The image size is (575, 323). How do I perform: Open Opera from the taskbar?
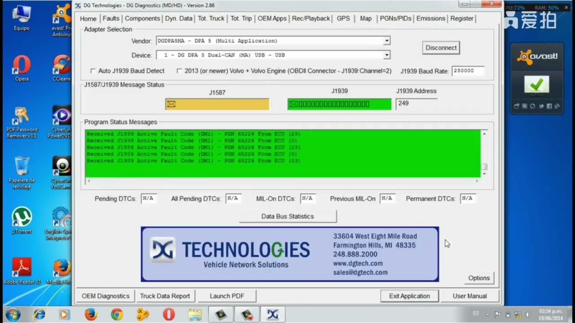[169, 314]
